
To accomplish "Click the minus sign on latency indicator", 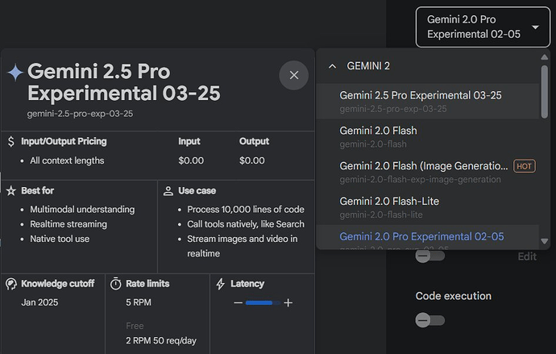I will (238, 303).
